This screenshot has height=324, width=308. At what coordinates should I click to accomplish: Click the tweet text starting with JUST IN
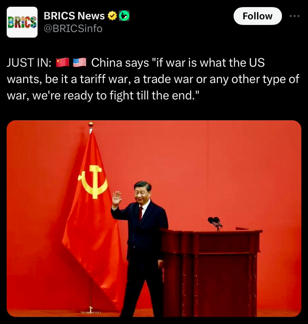[x=153, y=79]
